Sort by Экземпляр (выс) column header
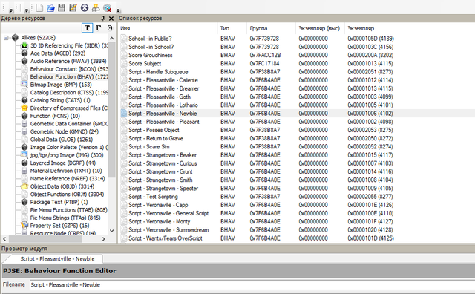Screen dimensions: 475x294 pyautogui.click(x=320, y=28)
